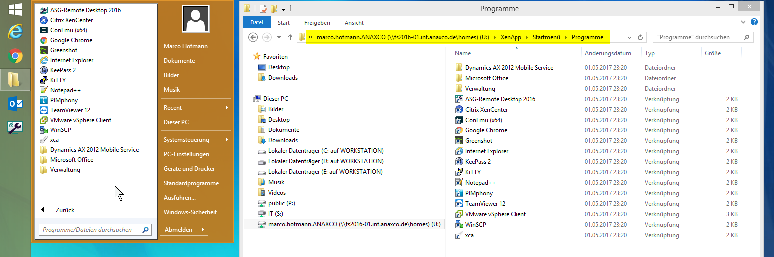Image resolution: width=774 pixels, height=257 pixels.
Task: Select Citrix XenCenter shortcut in Explorer list
Action: click(x=481, y=110)
